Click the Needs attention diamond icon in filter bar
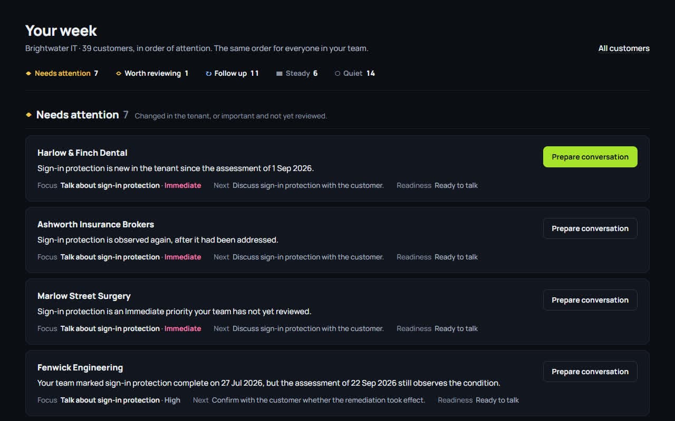 28,74
